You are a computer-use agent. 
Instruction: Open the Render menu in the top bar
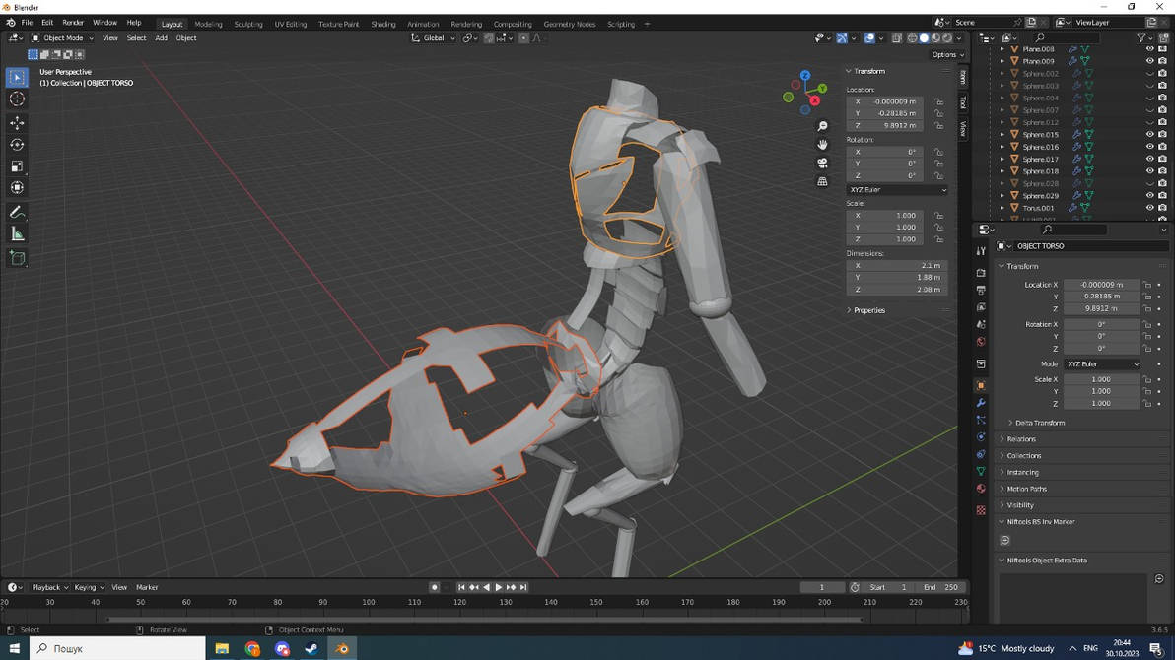[72, 22]
